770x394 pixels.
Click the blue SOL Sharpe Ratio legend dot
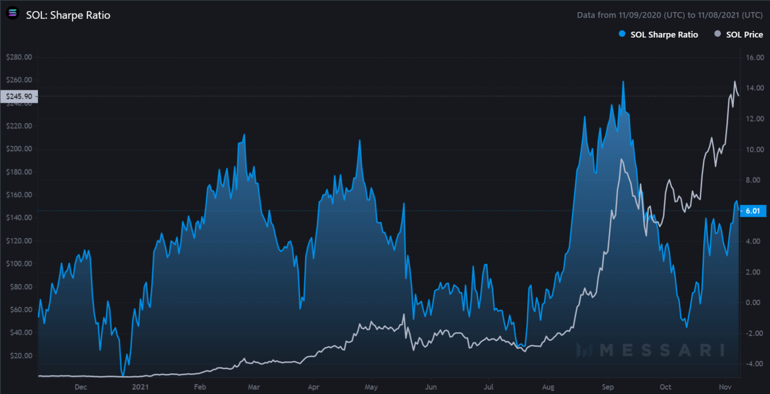(x=622, y=34)
